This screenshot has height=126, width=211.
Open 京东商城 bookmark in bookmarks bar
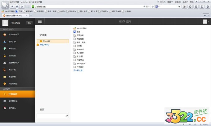click(71, 11)
